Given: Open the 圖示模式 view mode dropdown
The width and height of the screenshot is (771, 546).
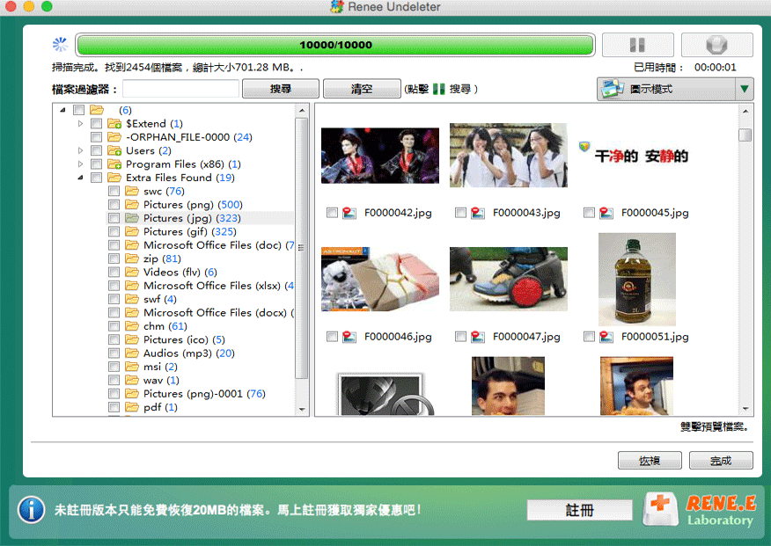Looking at the screenshot, I should [x=675, y=89].
